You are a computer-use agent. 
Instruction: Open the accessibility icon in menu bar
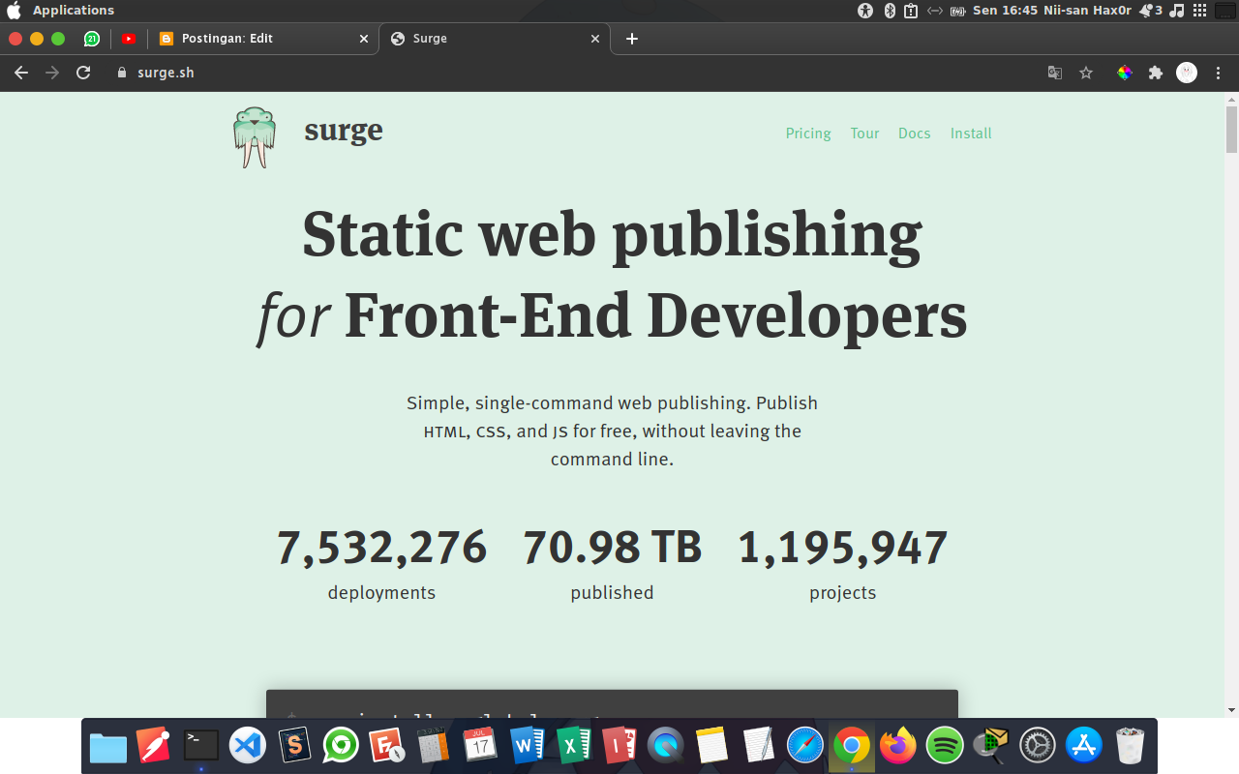click(x=865, y=11)
